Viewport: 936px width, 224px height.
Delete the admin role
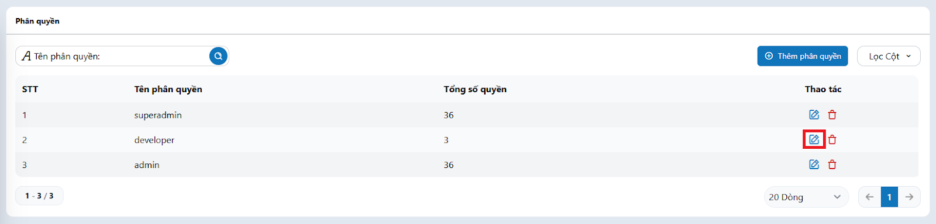tap(832, 164)
